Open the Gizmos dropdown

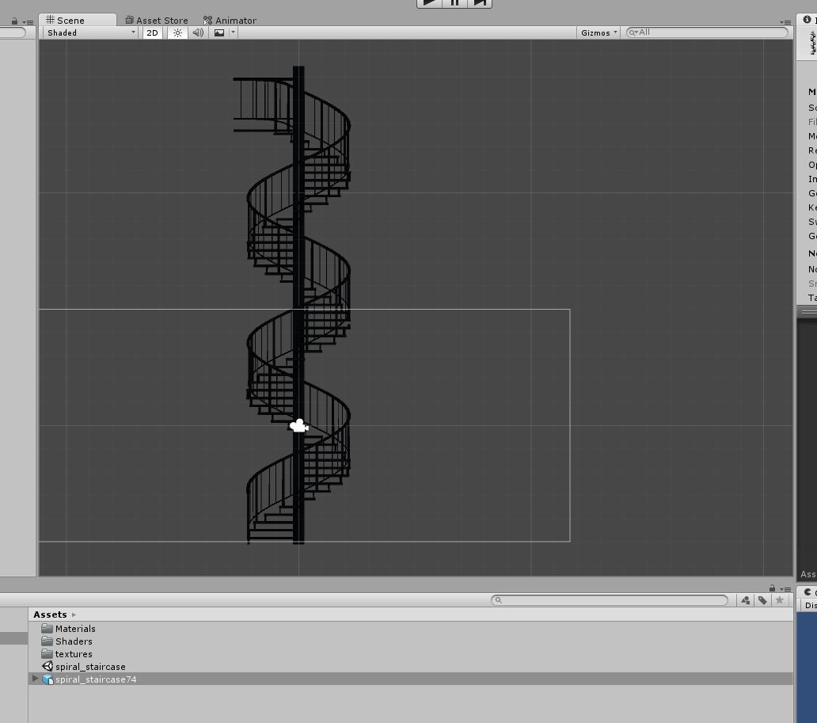[598, 32]
